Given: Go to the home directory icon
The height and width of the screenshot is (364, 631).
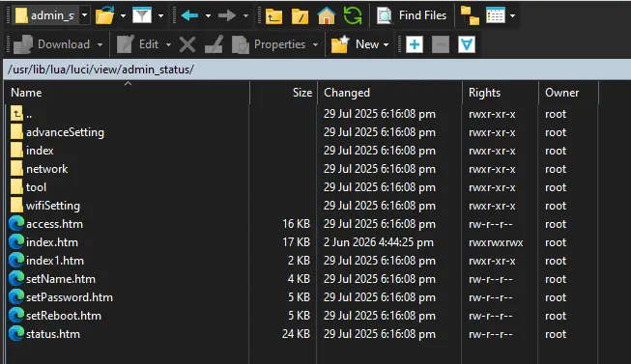Looking at the screenshot, I should [327, 15].
